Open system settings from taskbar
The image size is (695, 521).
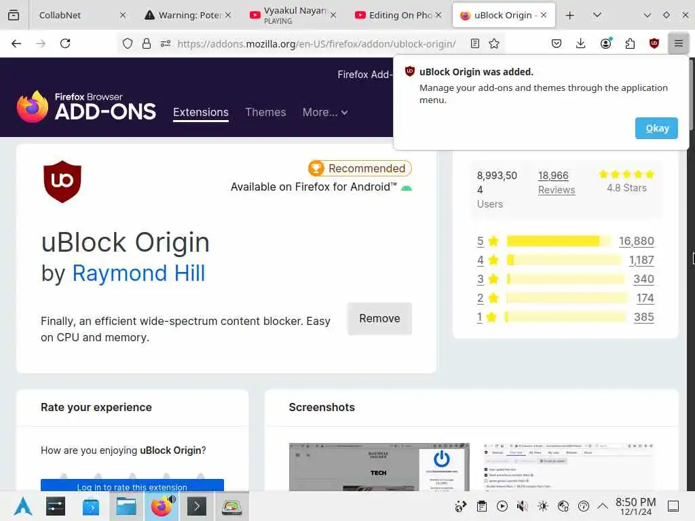[56, 506]
